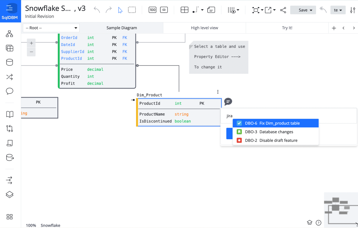
Task: Add a new table with grid icon
Action: pyautogui.click(x=184, y=10)
